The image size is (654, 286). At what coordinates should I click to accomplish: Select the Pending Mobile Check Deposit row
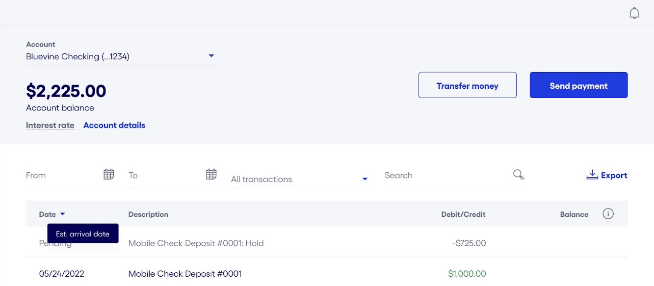245,243
